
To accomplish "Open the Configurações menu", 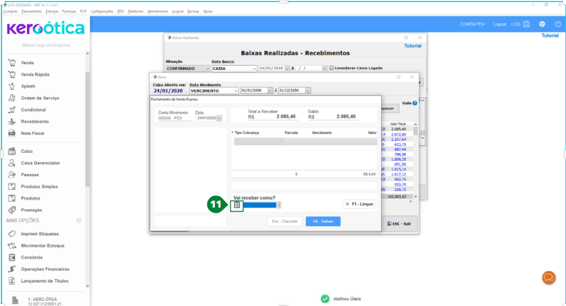I will 102,11.
